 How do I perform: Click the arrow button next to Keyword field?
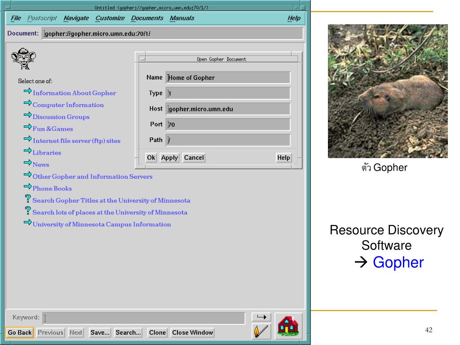pyautogui.click(x=261, y=317)
